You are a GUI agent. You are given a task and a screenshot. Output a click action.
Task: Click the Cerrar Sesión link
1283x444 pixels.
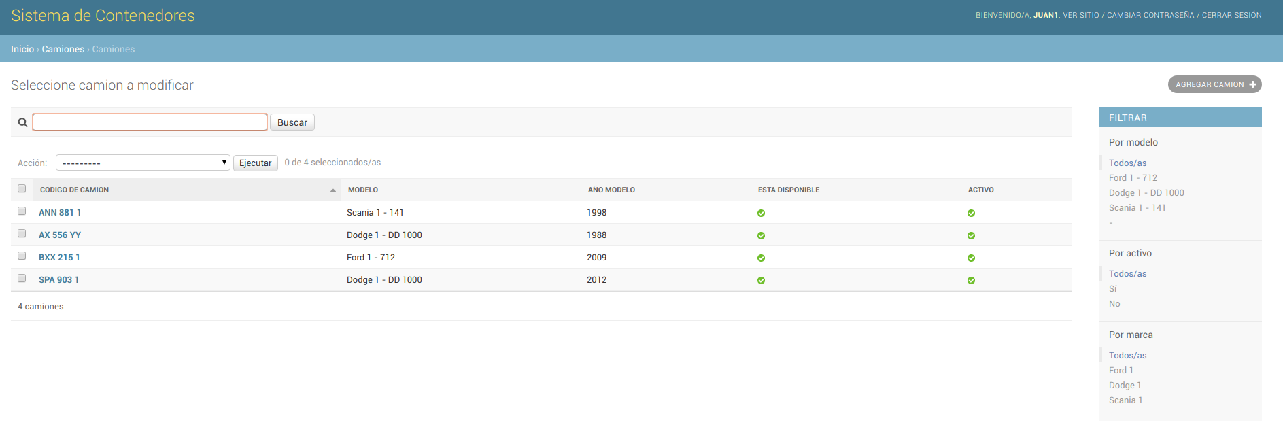click(1232, 15)
